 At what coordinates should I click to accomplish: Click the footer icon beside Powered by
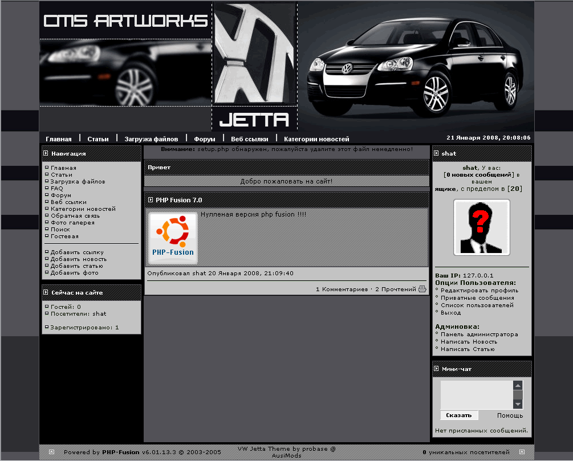click(x=51, y=452)
